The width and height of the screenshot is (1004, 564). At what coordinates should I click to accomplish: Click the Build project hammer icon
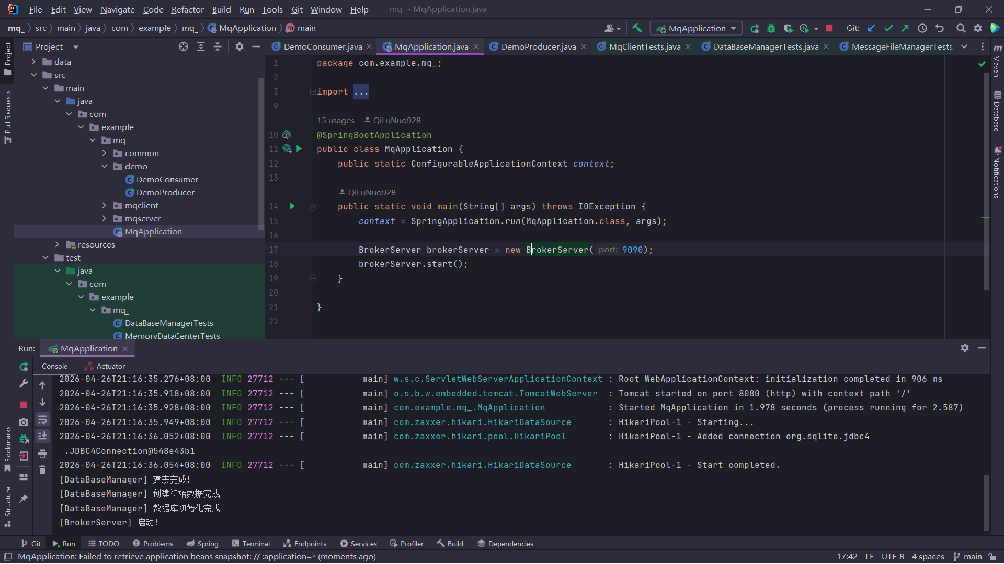637,28
